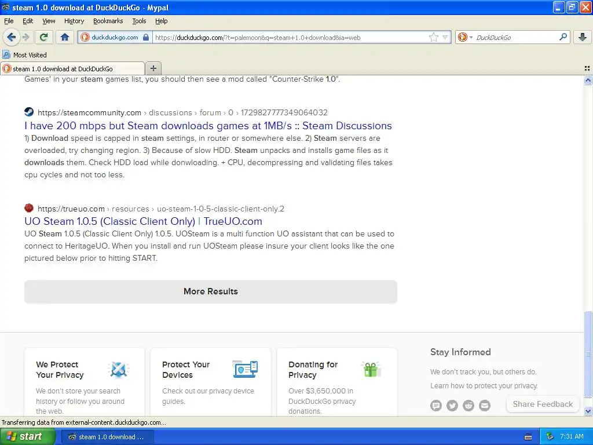Click the vertical scrollbar thumb
This screenshot has width=593, height=445.
click(x=588, y=354)
